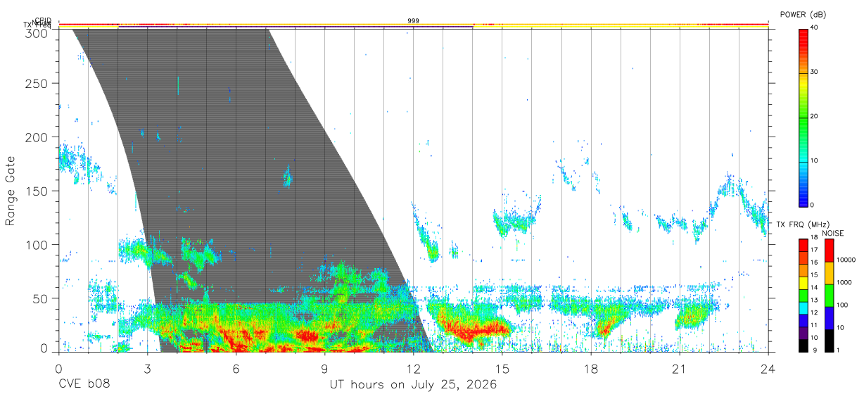Select the cyan segment of TX FRQ legend
Image resolution: width=864 pixels, height=399 pixels.
click(x=803, y=308)
